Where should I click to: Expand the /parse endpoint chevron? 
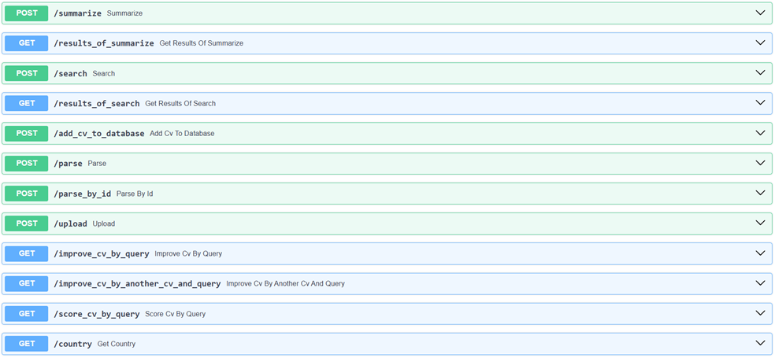point(760,163)
